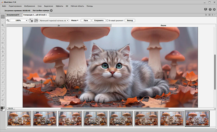Image resolution: width=217 pixels, height=132 pixels.
Task: Select the Crop tool in left toolbar
Action: pos(3,30)
